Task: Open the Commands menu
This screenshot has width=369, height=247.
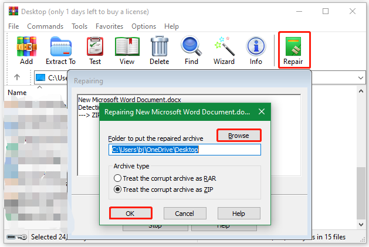Action: (x=45, y=26)
